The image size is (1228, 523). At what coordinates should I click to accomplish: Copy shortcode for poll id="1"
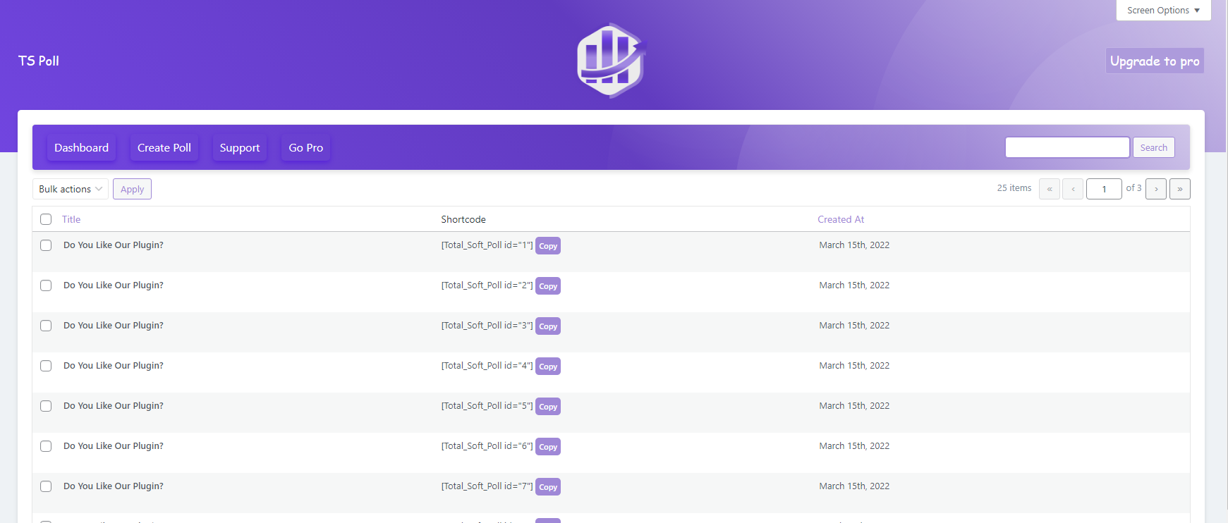coord(548,246)
